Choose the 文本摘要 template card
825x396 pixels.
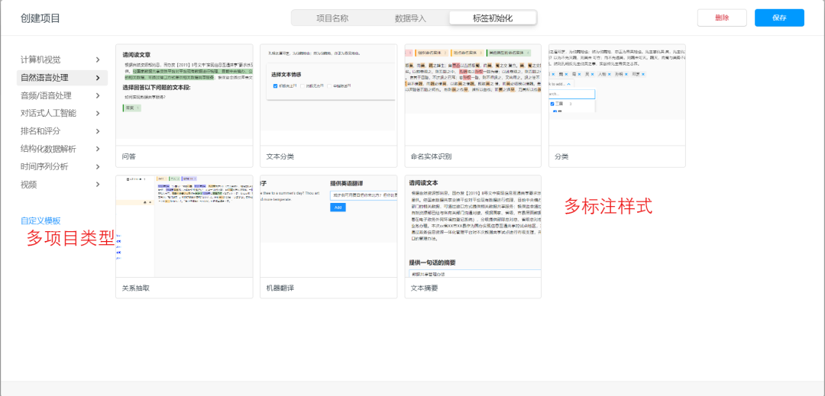(473, 227)
